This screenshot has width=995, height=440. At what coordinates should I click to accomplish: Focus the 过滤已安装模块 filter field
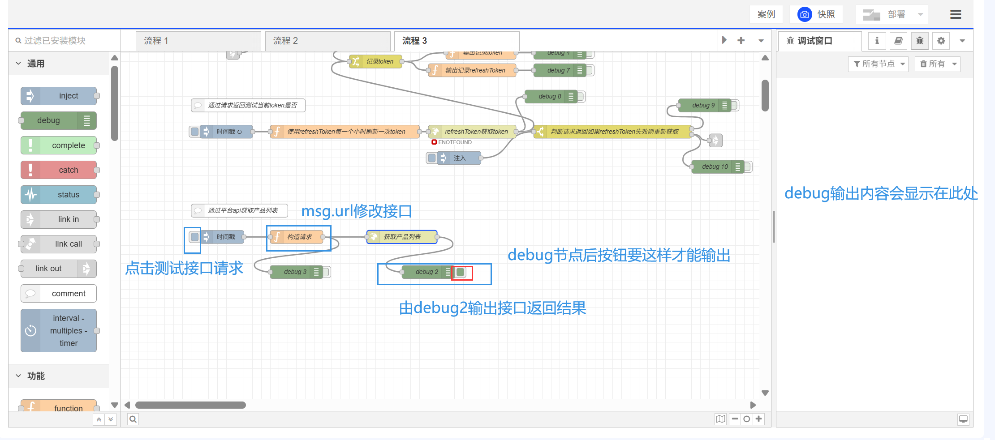(65, 41)
